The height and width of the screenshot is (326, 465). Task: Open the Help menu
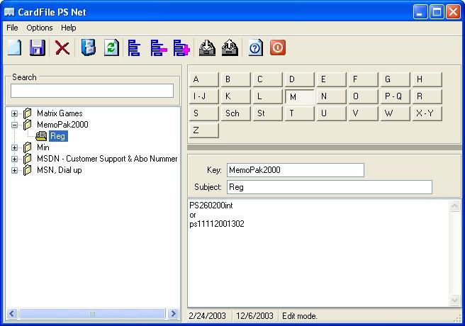pyautogui.click(x=69, y=28)
